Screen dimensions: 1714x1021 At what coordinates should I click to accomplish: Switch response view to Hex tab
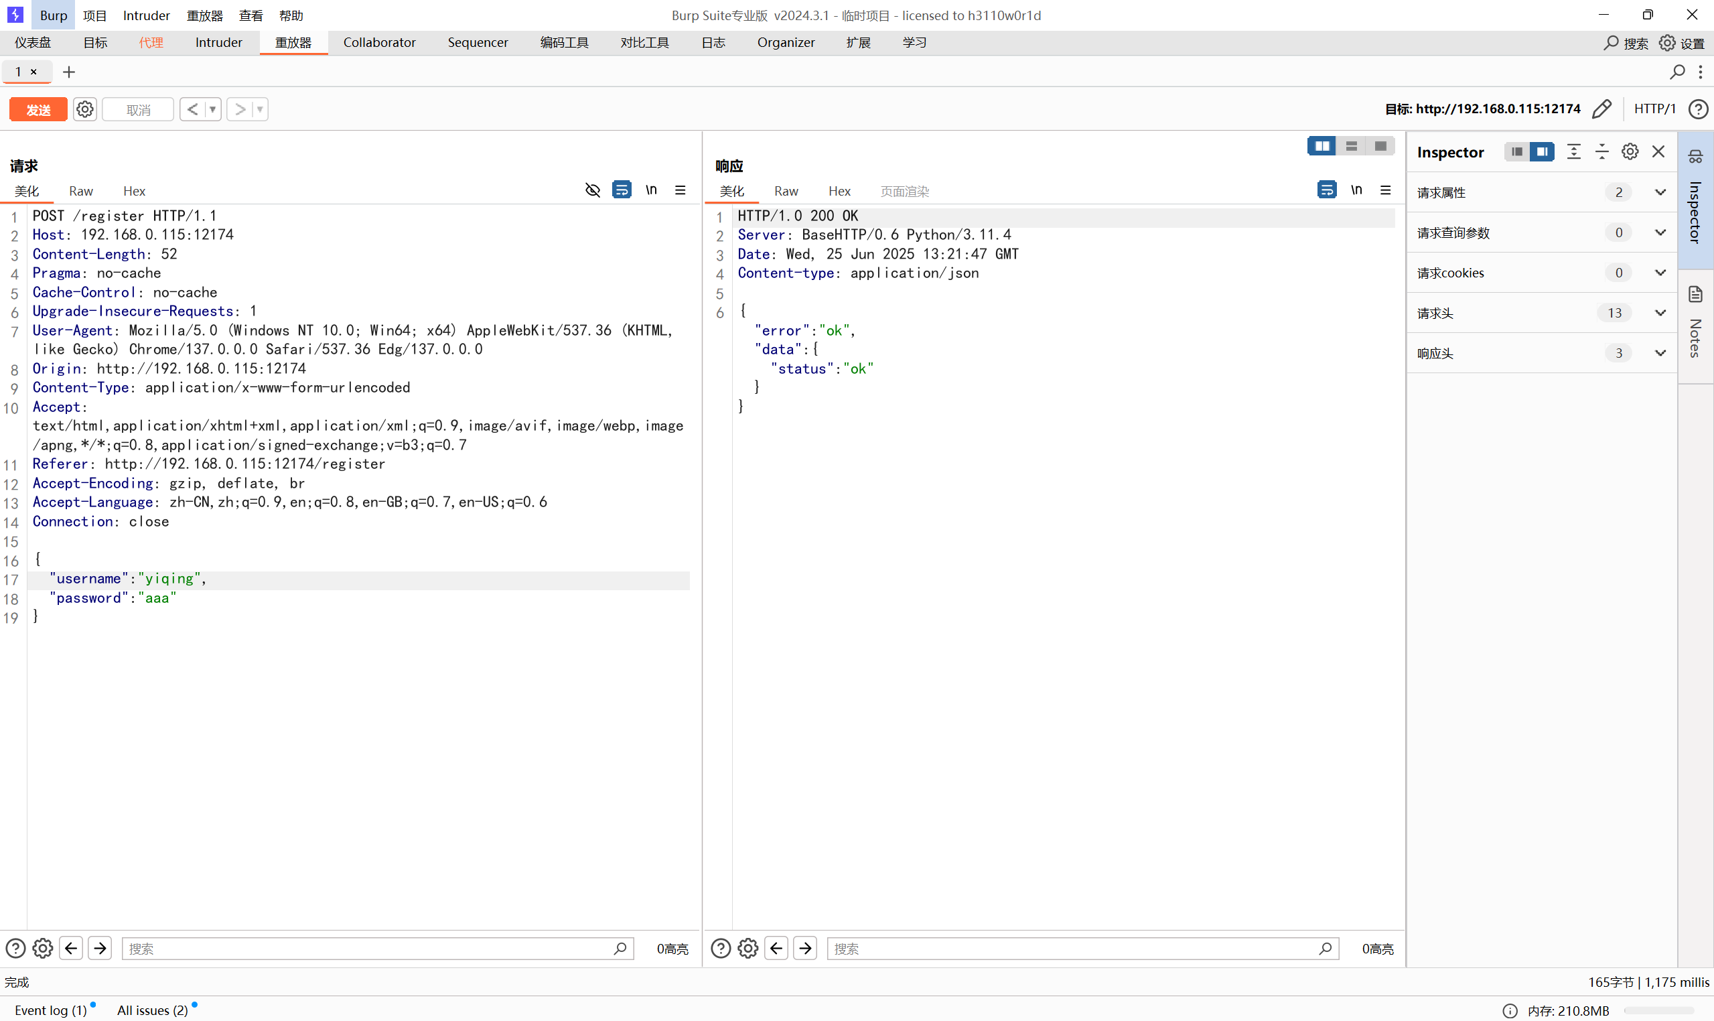click(839, 191)
